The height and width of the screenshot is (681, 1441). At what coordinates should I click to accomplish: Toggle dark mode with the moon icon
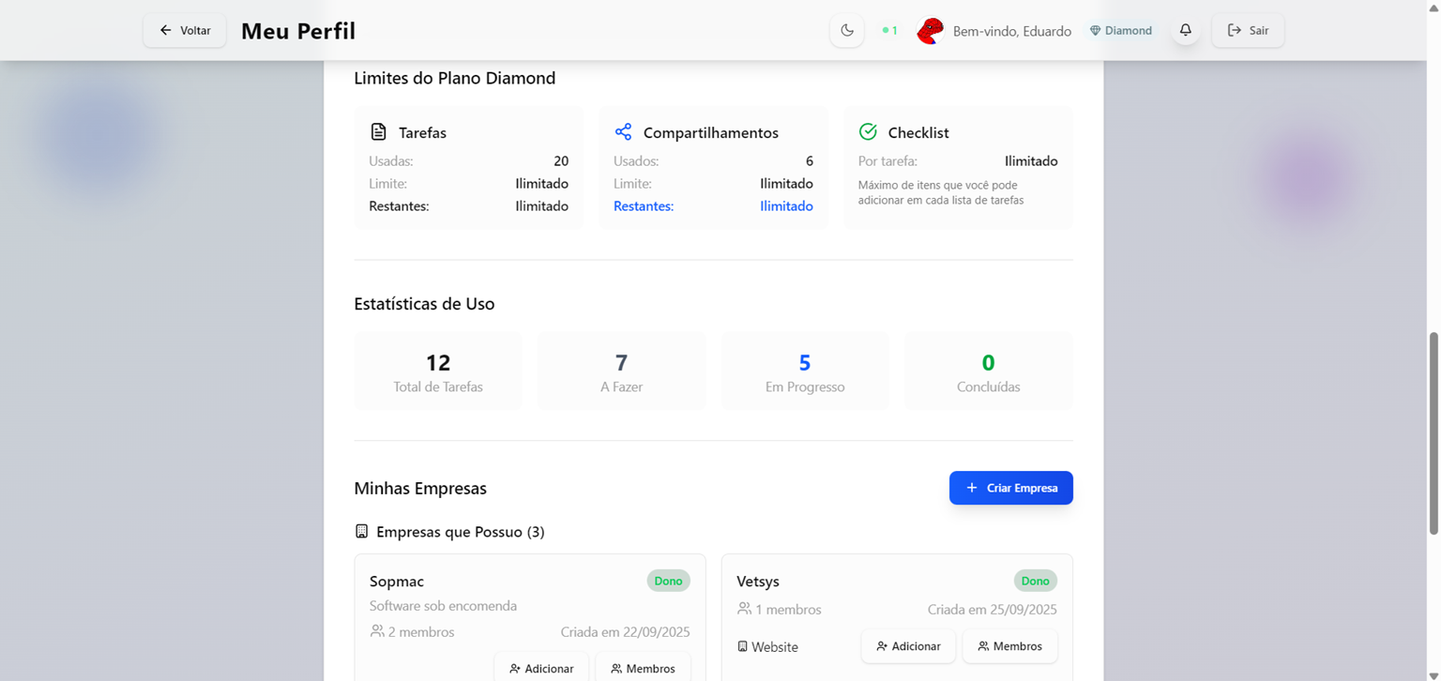pyautogui.click(x=846, y=30)
